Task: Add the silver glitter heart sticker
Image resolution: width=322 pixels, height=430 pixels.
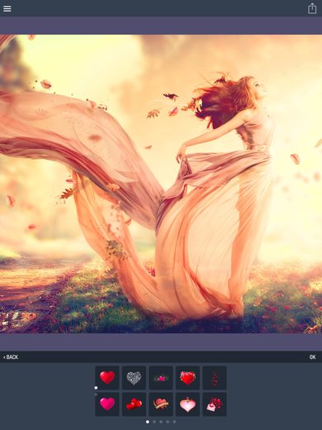Action: click(x=134, y=378)
